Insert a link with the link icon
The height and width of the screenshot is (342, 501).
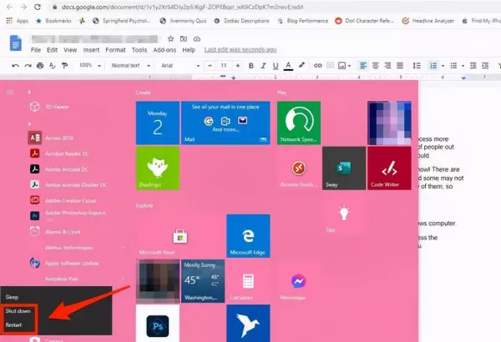[317, 65]
